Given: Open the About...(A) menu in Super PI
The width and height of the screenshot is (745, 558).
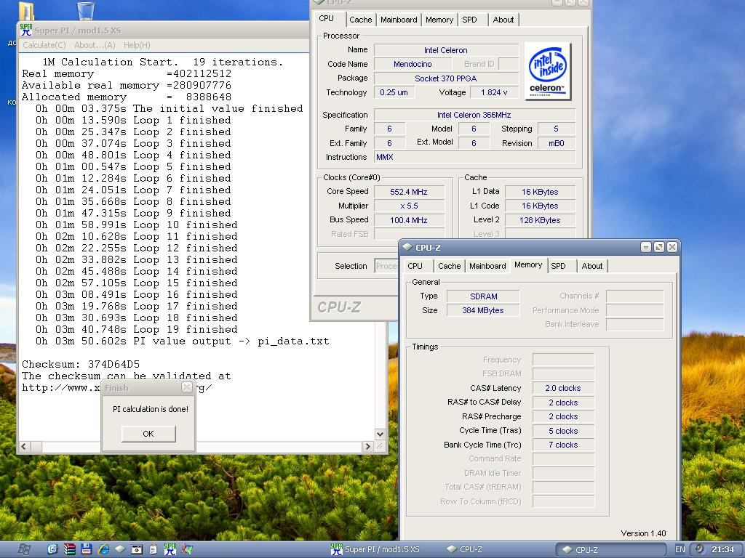Looking at the screenshot, I should coord(95,45).
